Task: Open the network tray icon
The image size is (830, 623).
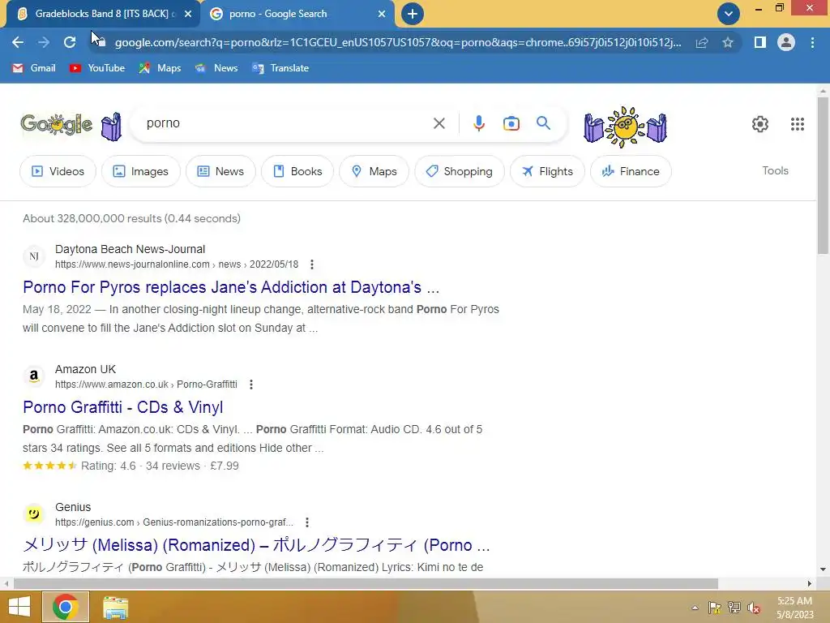Action: click(x=734, y=608)
